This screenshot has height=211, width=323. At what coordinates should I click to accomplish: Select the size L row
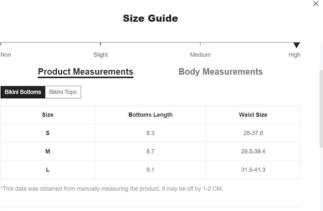47,170
